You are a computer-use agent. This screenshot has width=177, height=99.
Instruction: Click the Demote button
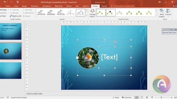tap(14, 13)
